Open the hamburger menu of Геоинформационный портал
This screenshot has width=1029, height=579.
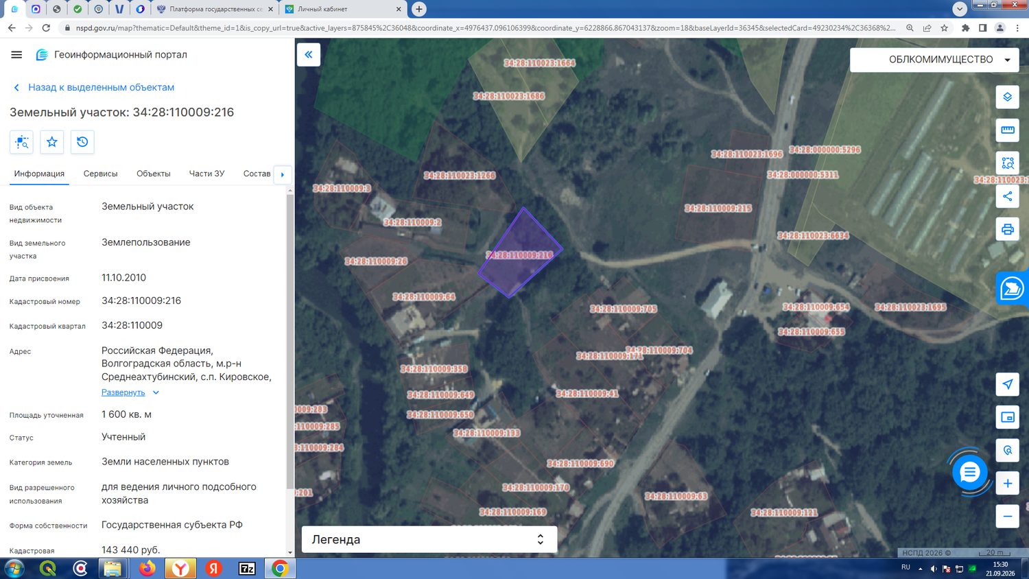coord(17,55)
